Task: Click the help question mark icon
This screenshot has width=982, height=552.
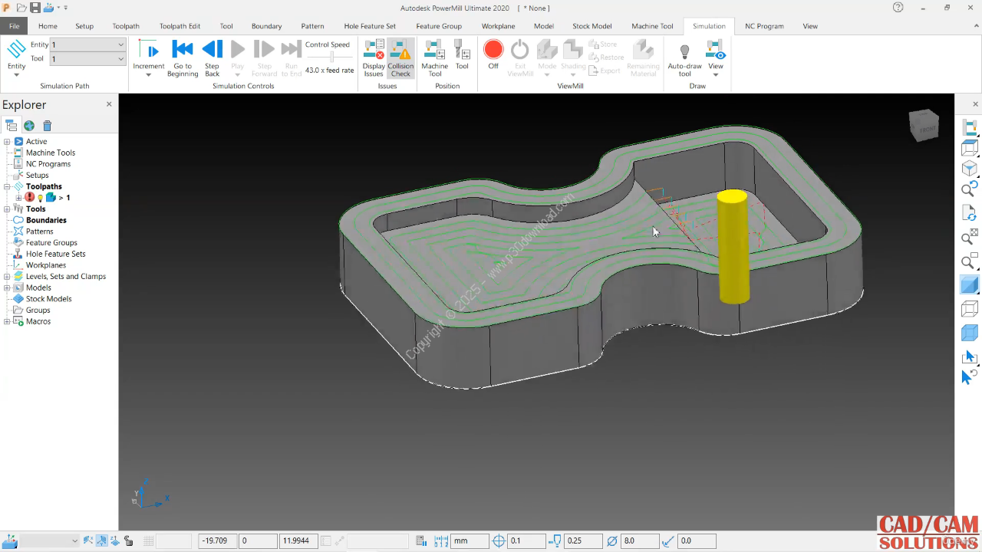Action: coord(898,8)
